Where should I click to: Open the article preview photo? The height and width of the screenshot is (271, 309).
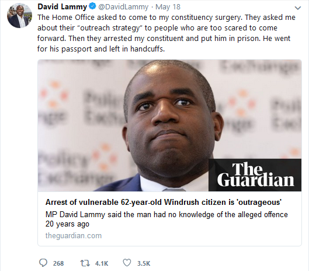[169, 125]
